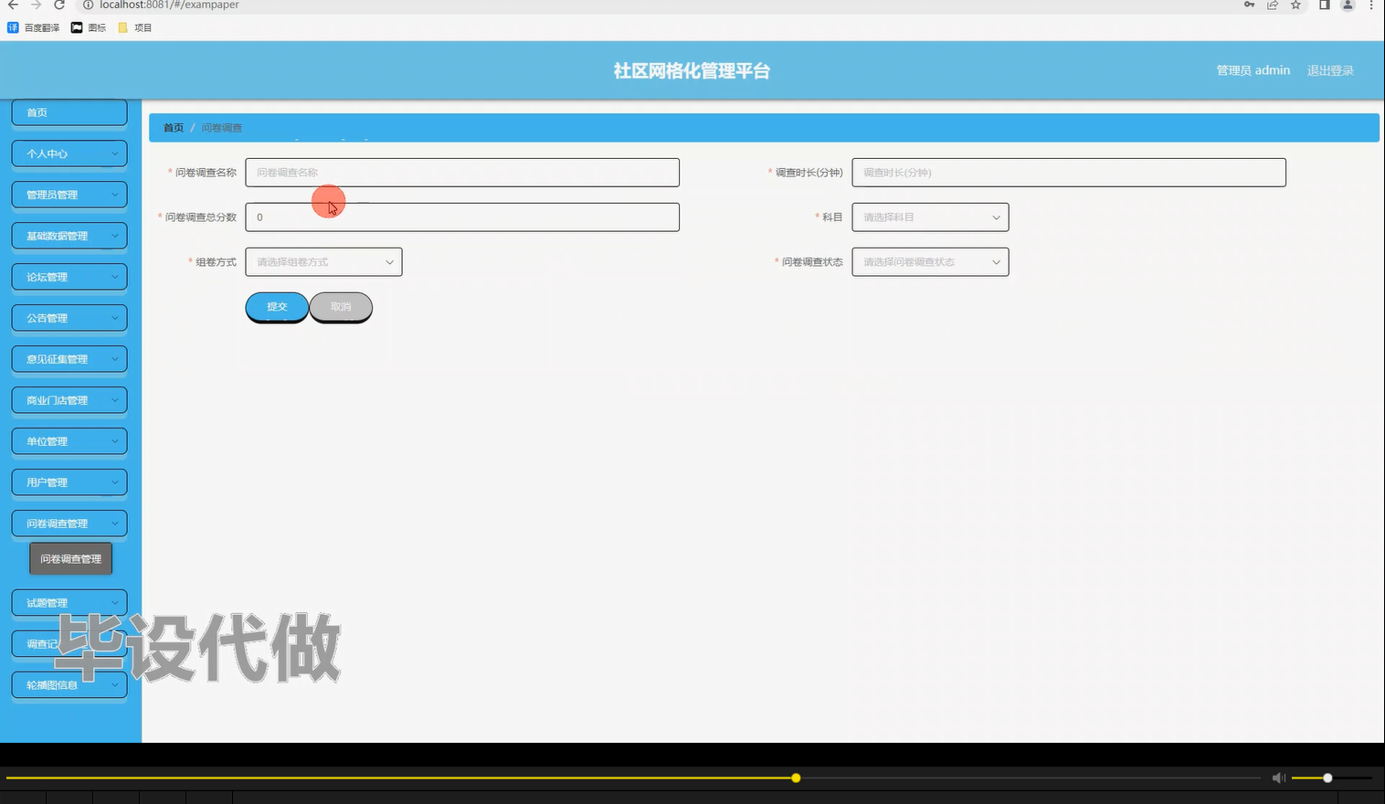Open the 管理员管理 sidebar section
This screenshot has width=1385, height=804.
(x=69, y=194)
